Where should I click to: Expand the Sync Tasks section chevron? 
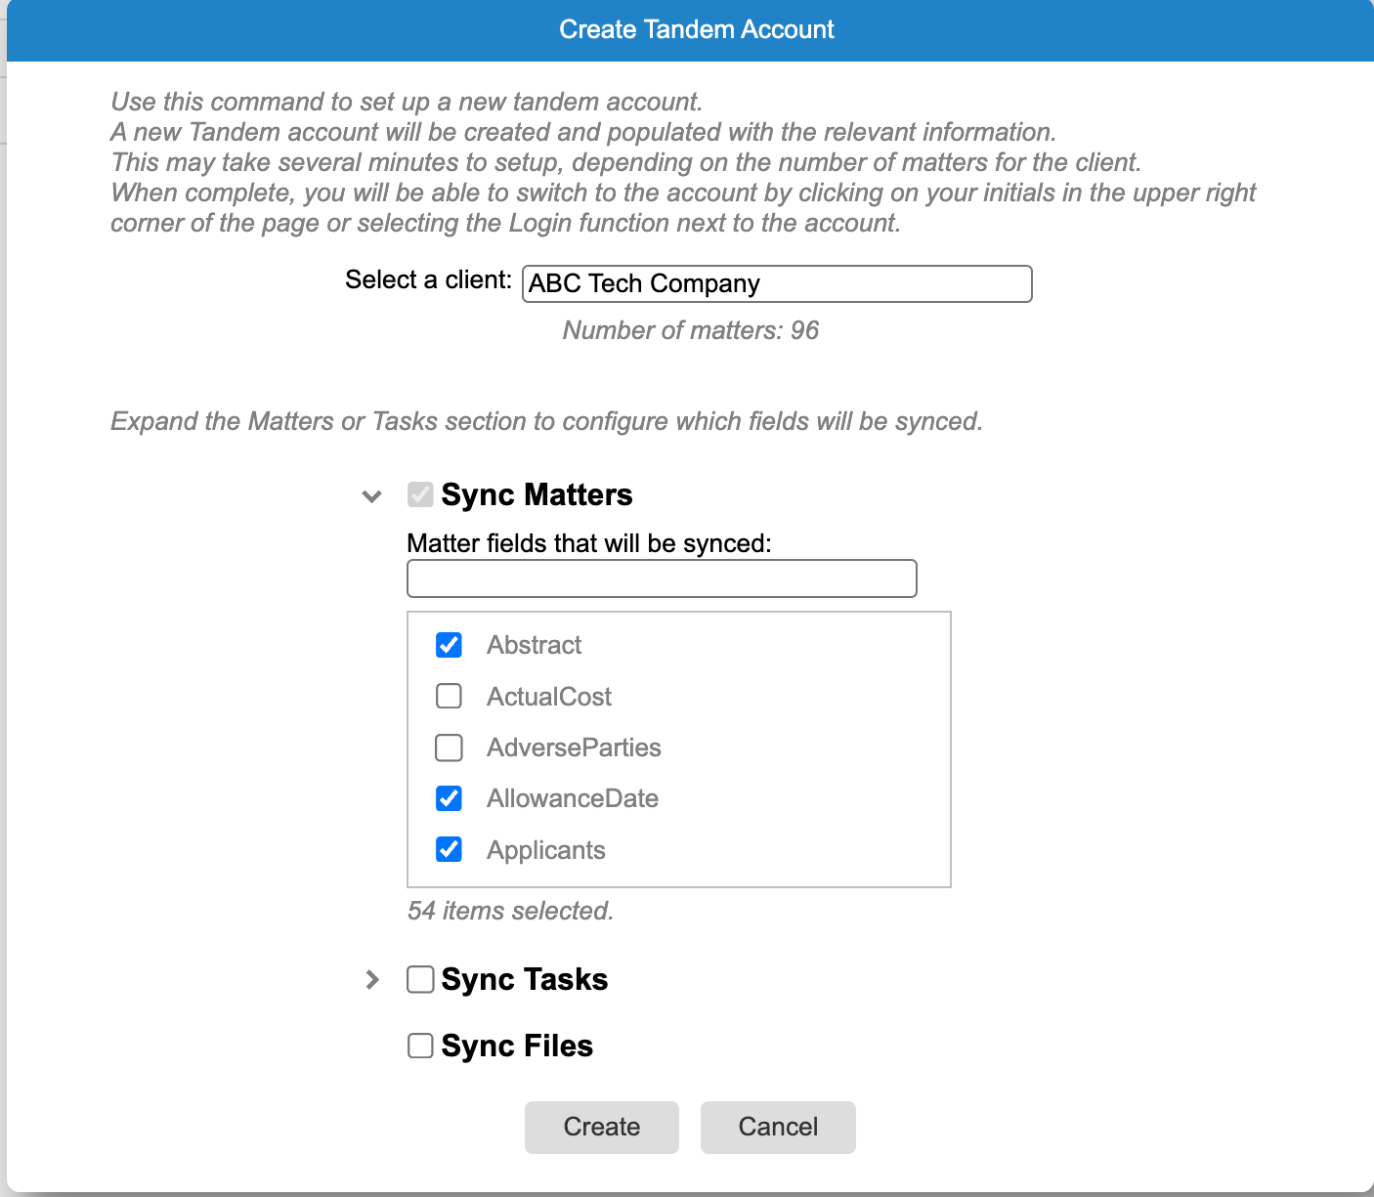click(x=372, y=979)
